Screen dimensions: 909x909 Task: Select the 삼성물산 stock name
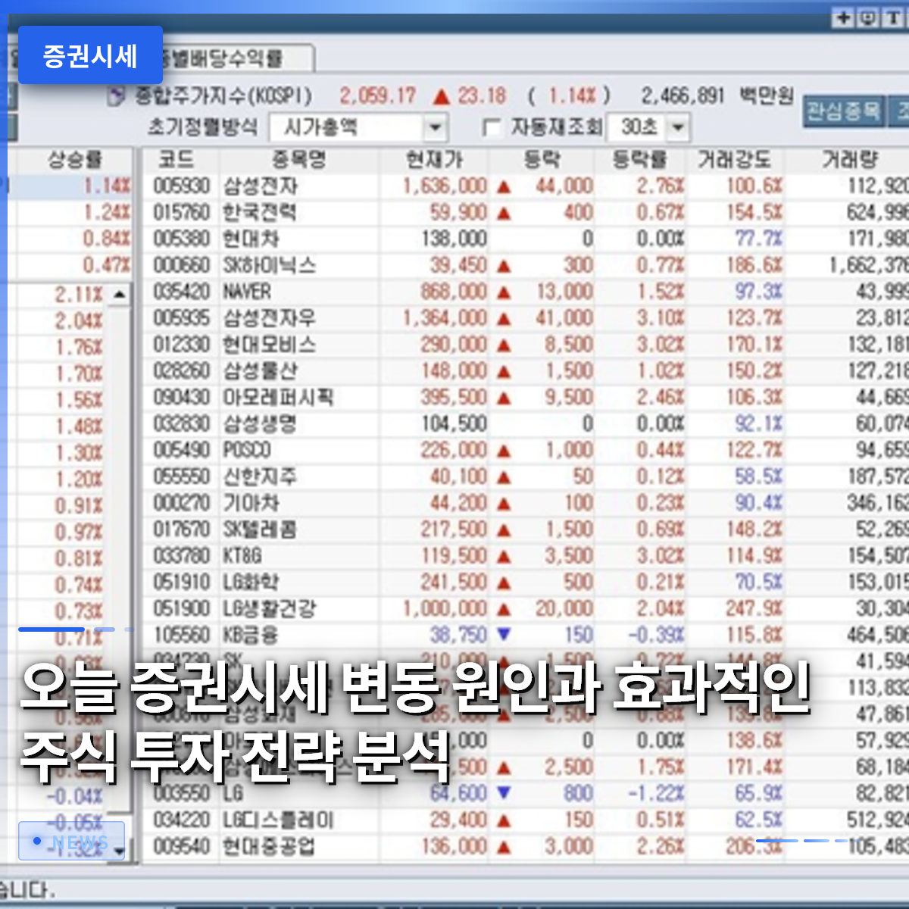tap(260, 371)
